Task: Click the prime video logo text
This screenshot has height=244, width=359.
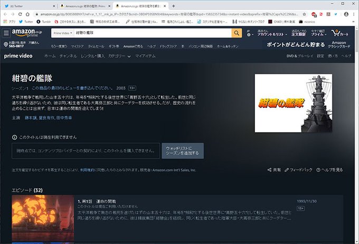Action: (18, 56)
